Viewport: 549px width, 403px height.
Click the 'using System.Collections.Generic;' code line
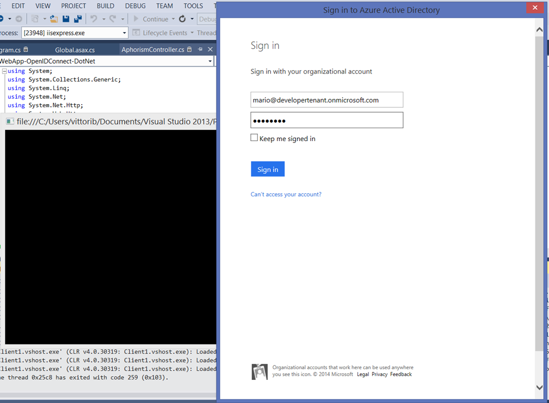(x=64, y=79)
